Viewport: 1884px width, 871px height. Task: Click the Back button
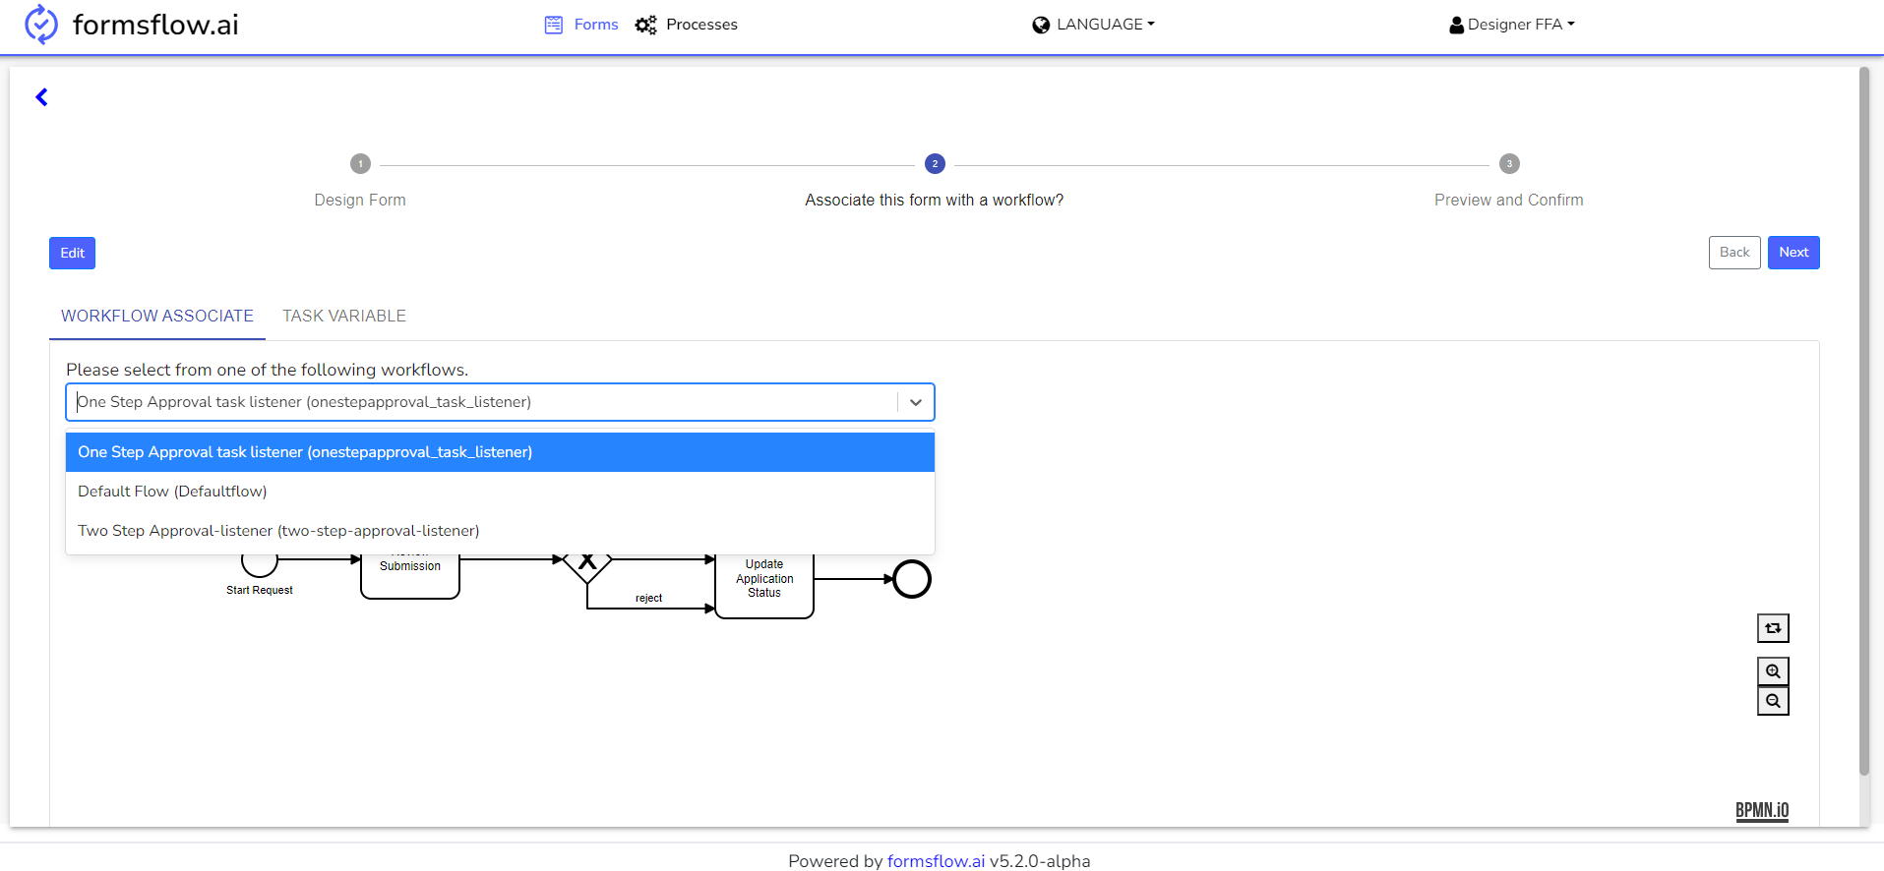pos(1734,253)
